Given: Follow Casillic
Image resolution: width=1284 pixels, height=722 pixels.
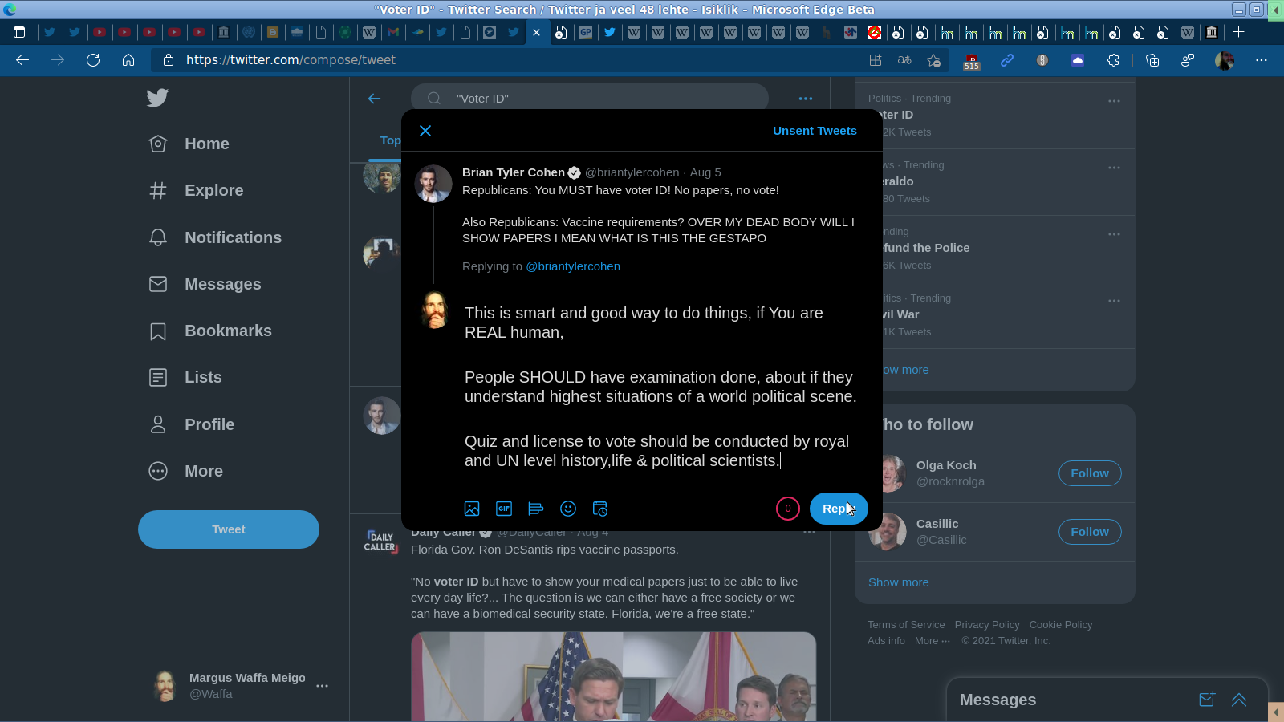Looking at the screenshot, I should coord(1090,532).
